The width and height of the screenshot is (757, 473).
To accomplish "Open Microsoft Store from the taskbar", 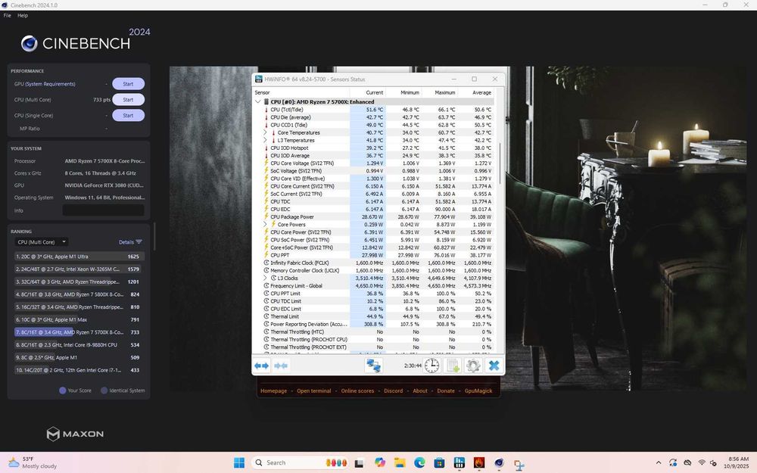I will (439, 463).
